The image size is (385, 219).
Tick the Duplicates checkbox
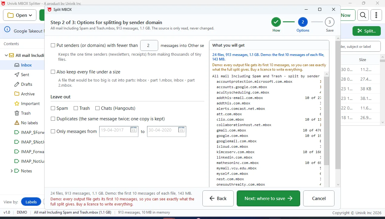(53, 119)
